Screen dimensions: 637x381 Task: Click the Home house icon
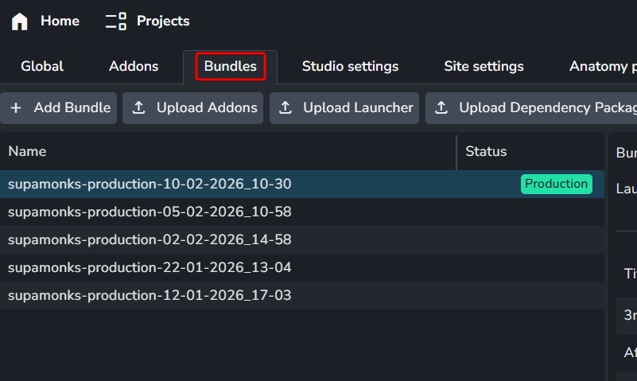click(x=20, y=21)
